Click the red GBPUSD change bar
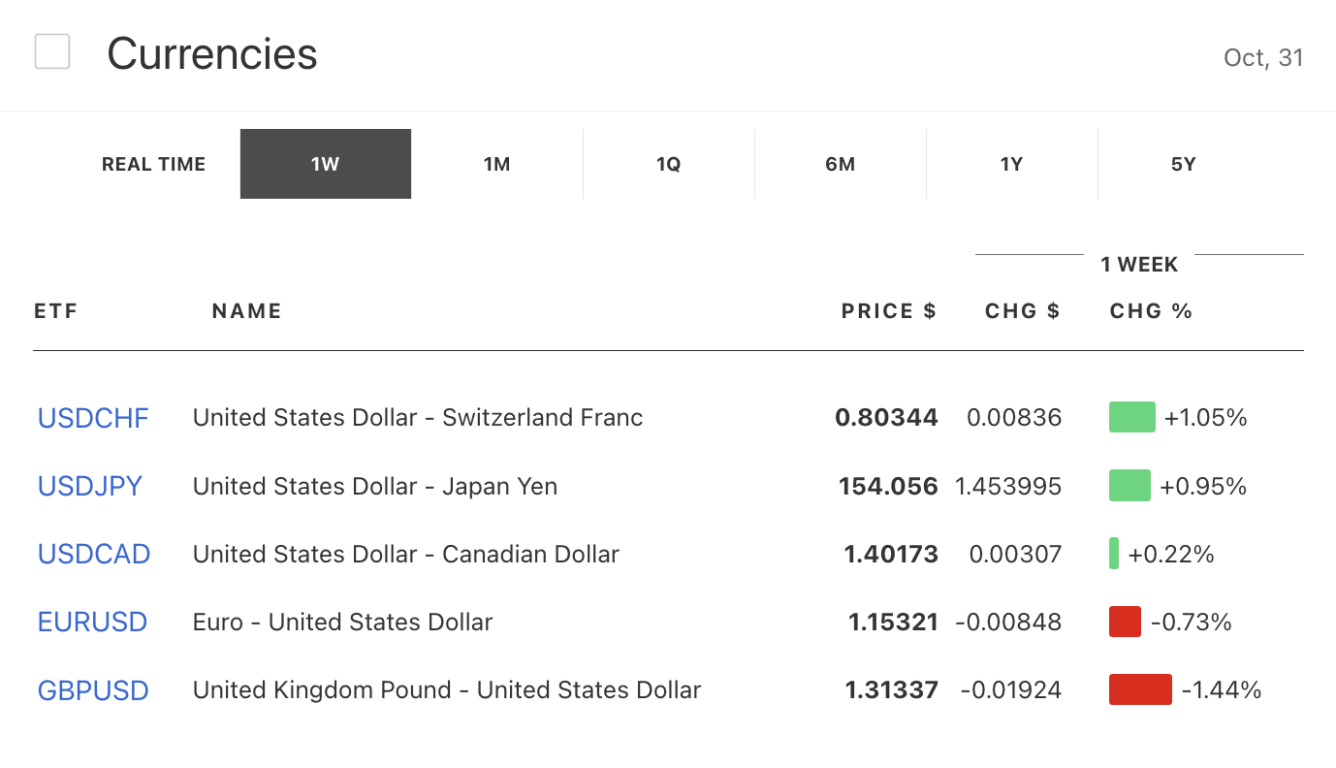1336x768 pixels. click(x=1140, y=689)
